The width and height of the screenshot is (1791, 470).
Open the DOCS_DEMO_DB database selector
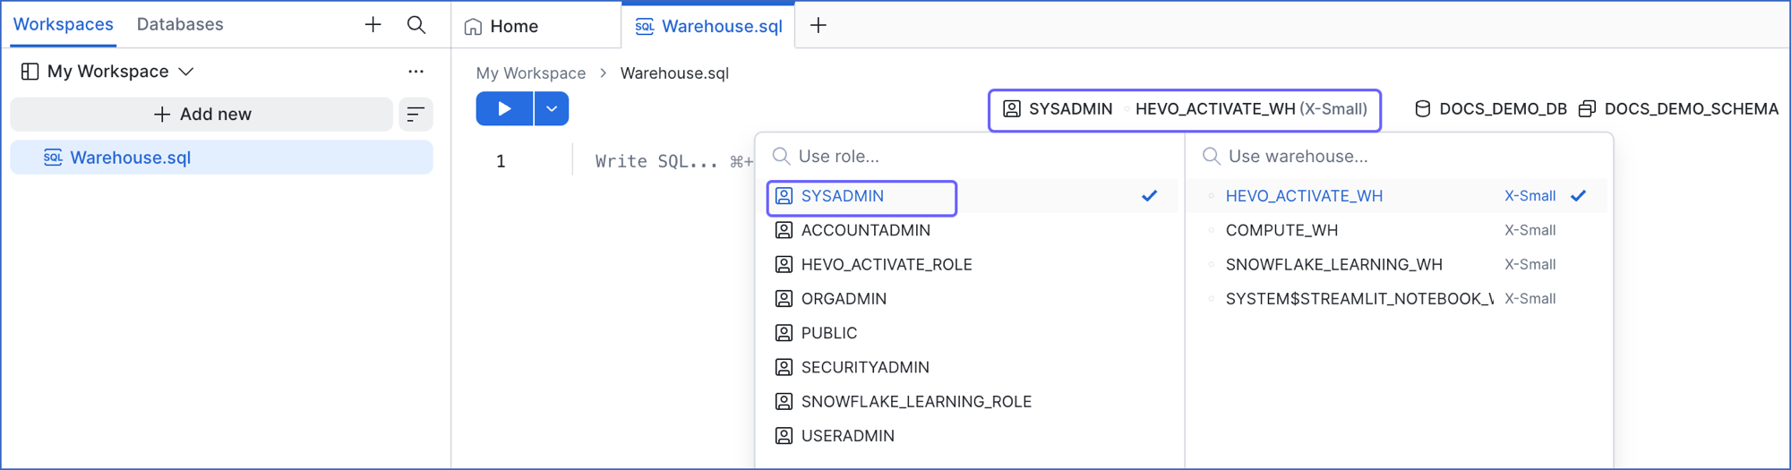[1490, 109]
